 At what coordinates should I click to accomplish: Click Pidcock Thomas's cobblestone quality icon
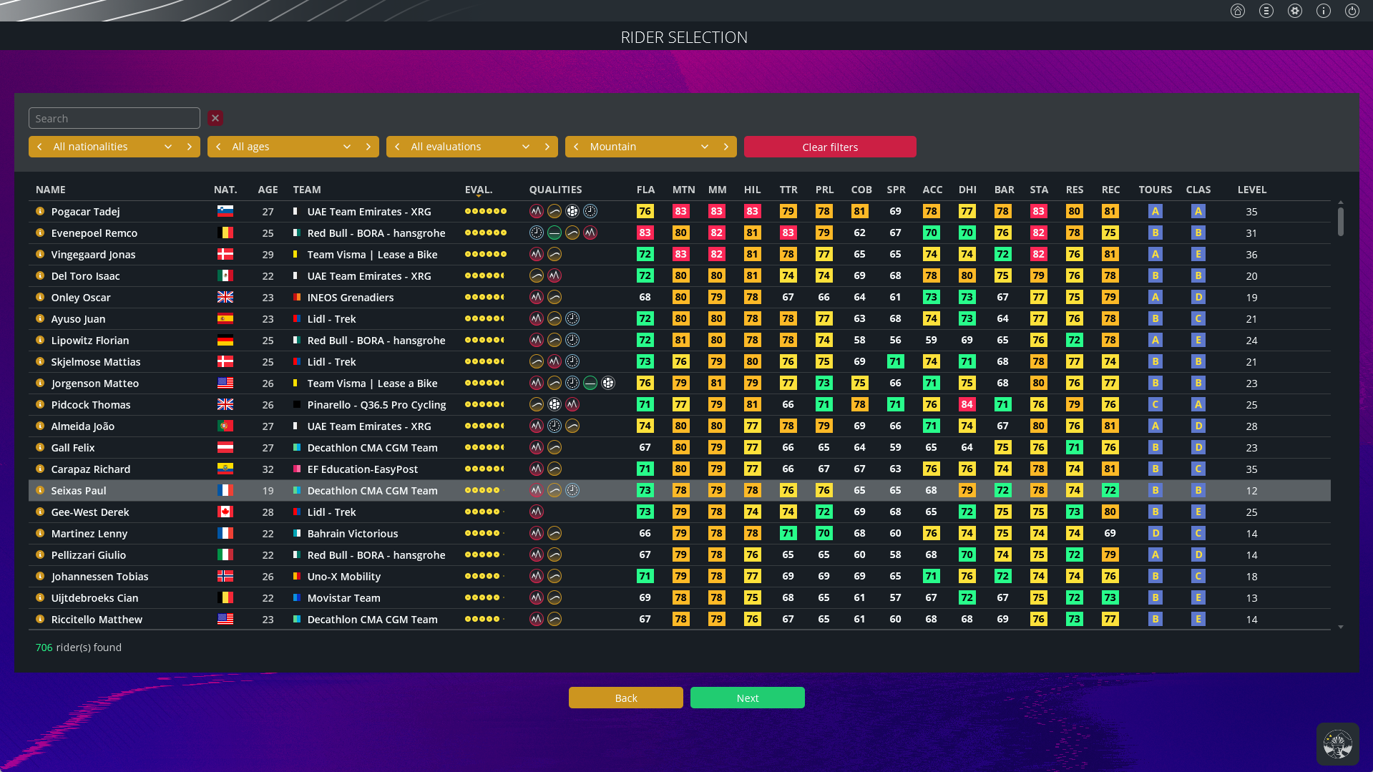(x=554, y=404)
